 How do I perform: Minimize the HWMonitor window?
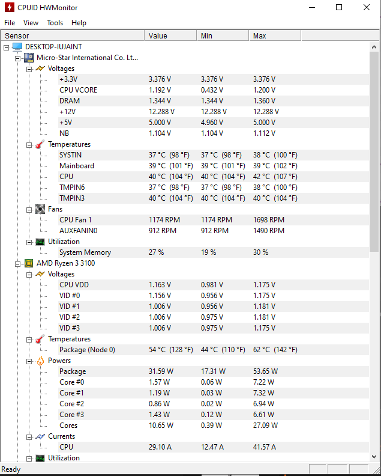(312, 7)
